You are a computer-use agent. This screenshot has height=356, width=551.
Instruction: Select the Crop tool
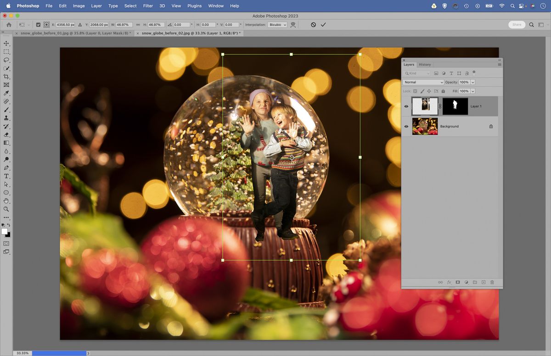coord(6,77)
